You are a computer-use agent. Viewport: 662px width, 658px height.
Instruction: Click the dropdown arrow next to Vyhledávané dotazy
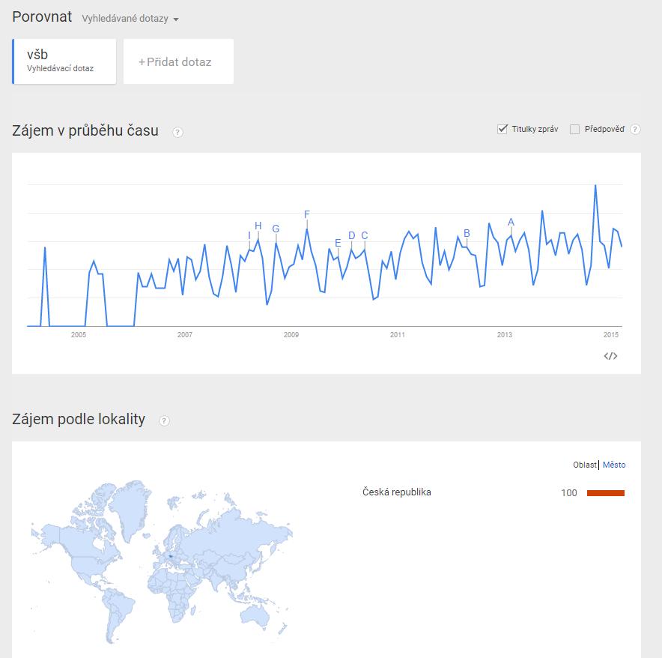click(x=176, y=19)
